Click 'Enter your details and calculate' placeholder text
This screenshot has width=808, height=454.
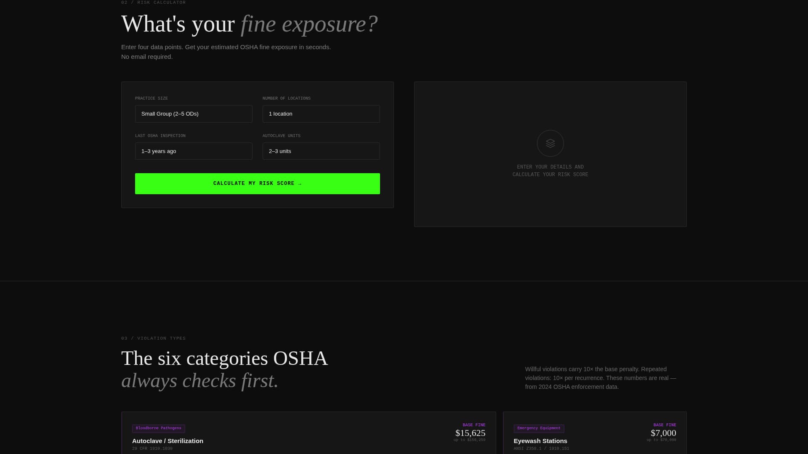(550, 171)
